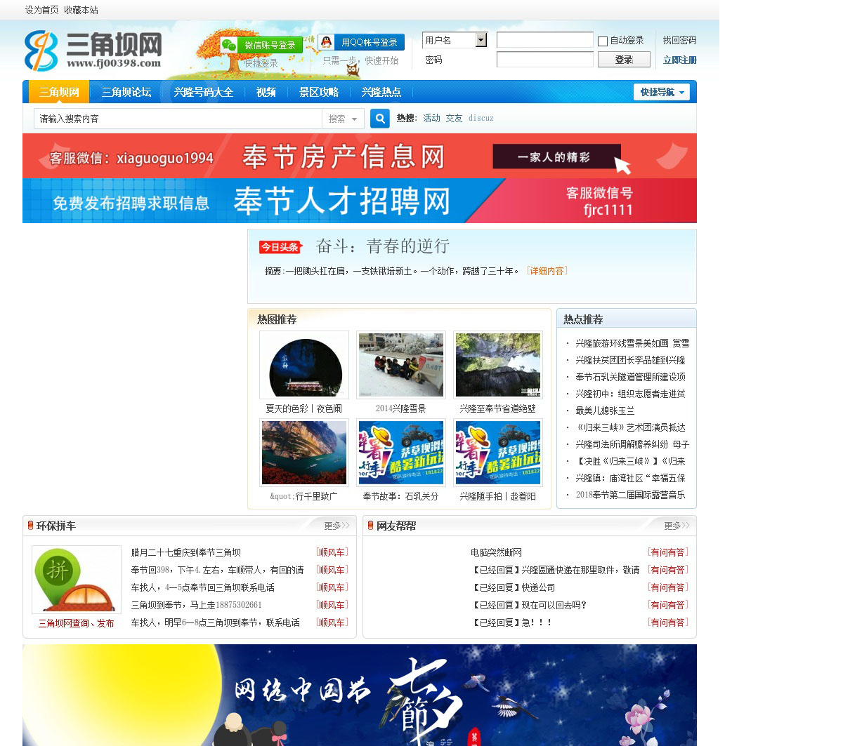
Task: Open the 兴隆号码大全 nav tab
Action: (204, 92)
